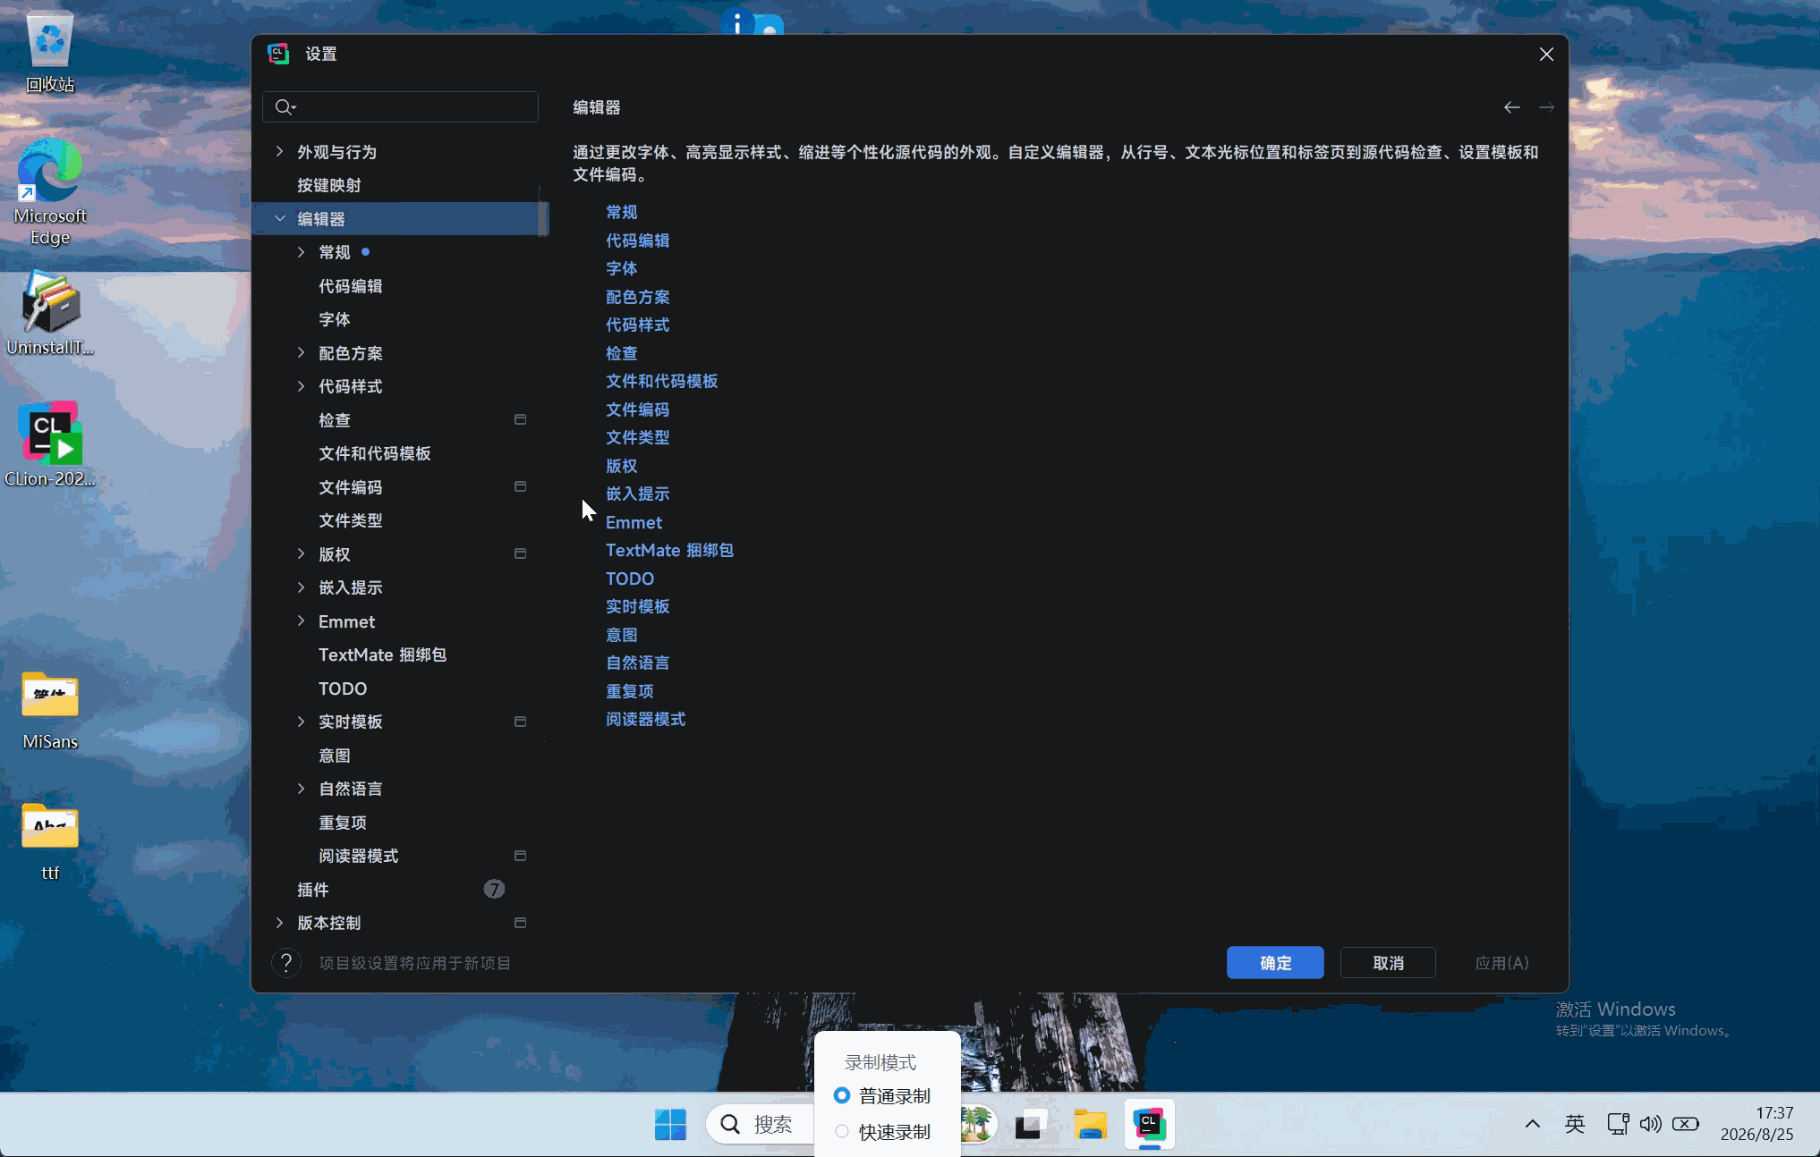Click the project-level icon beside 文件编码
This screenshot has height=1157, width=1820.
pyautogui.click(x=520, y=486)
